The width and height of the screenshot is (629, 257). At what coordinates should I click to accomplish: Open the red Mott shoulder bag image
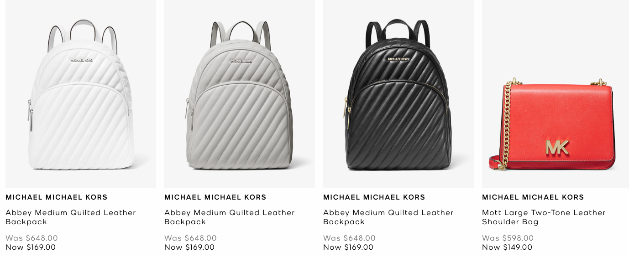tap(556, 94)
